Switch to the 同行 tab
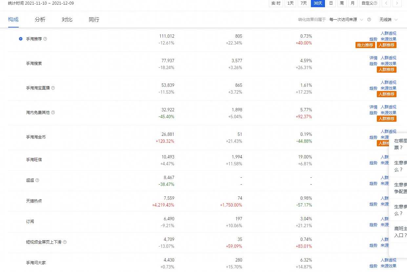 (x=94, y=20)
